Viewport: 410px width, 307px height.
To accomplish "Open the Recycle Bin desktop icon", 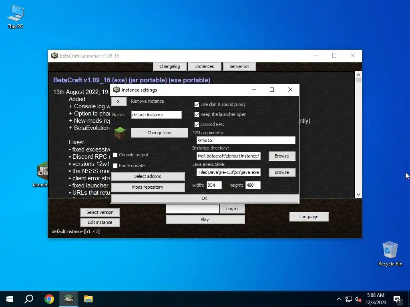I will point(390,254).
